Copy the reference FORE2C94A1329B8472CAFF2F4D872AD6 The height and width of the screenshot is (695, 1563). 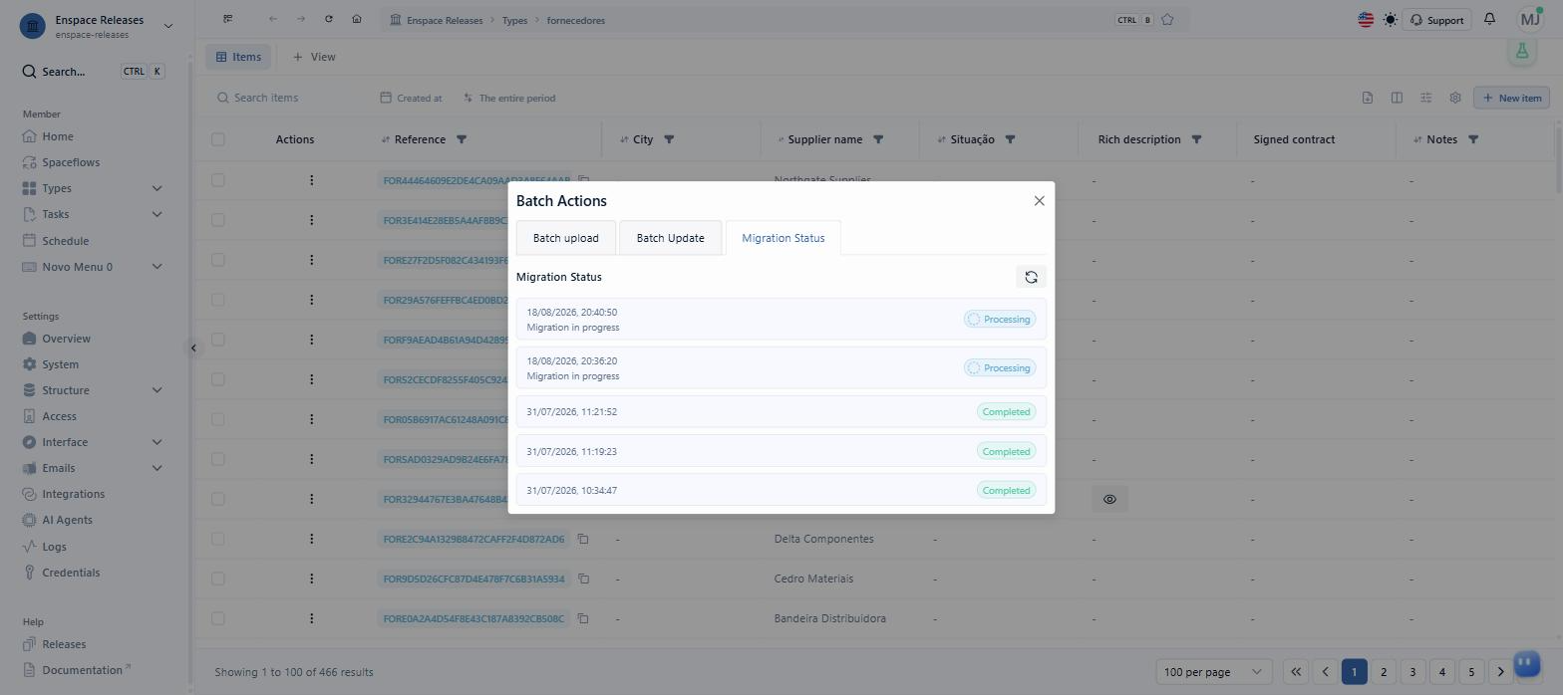(x=583, y=539)
